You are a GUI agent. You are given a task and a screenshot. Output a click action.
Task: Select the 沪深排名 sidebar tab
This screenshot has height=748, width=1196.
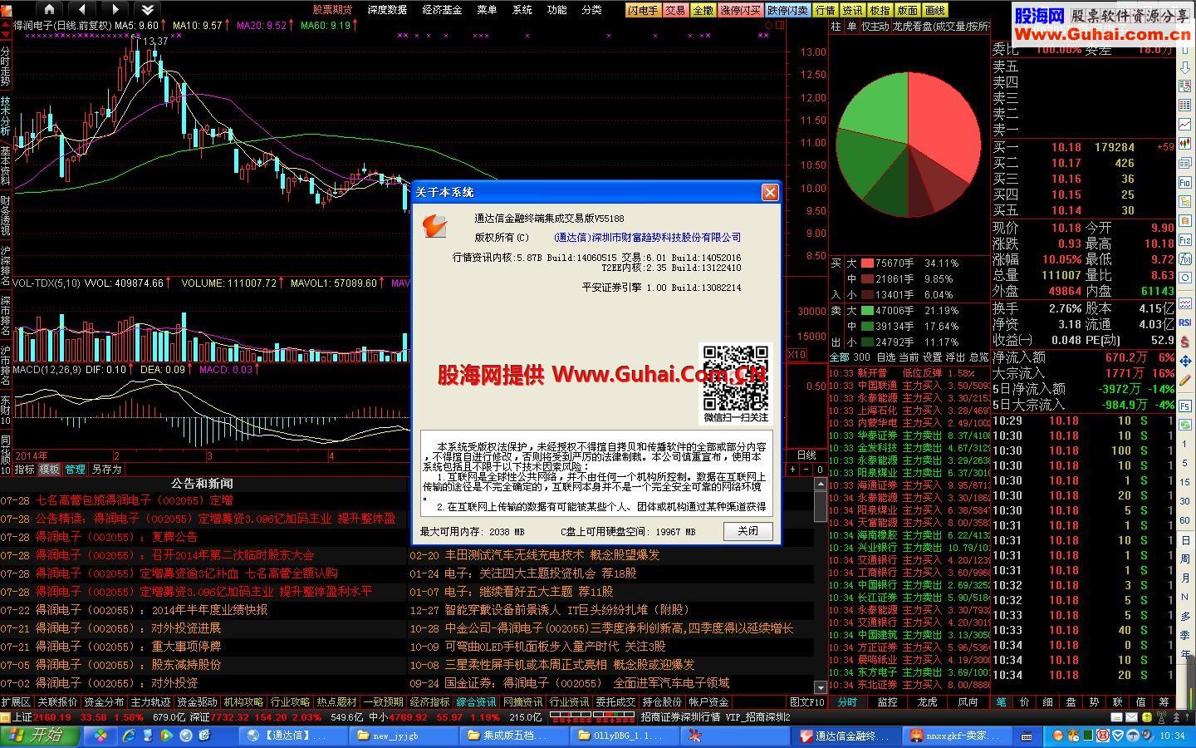tap(6, 264)
